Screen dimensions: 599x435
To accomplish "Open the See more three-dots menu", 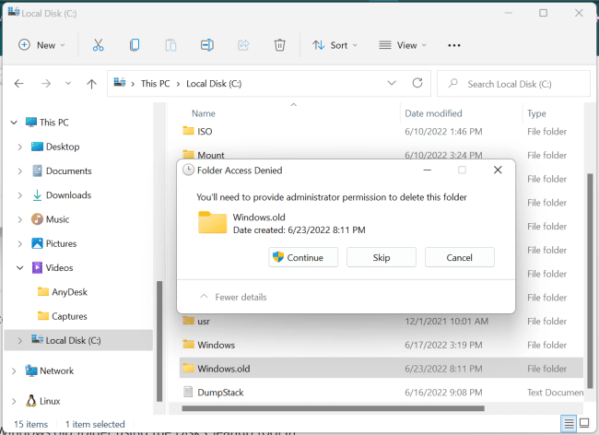I will [453, 45].
